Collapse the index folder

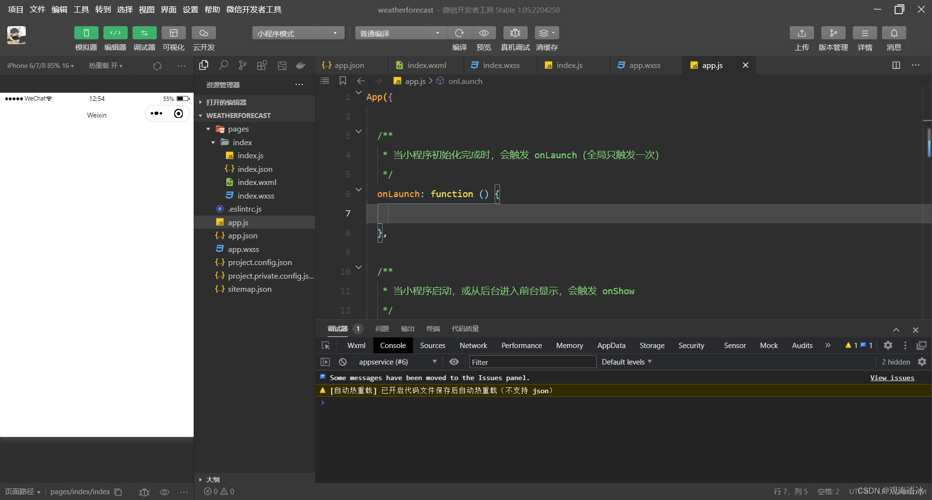(254, 142)
